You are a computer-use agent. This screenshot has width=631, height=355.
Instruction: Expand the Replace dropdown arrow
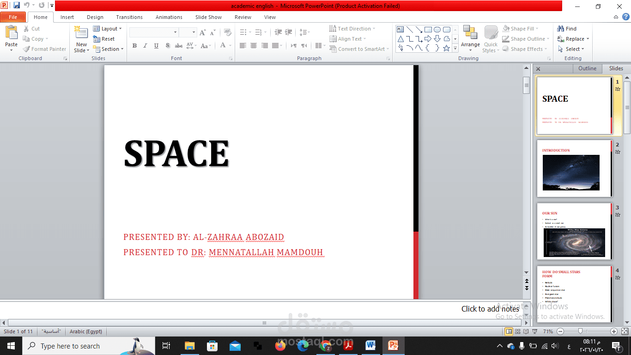point(588,39)
